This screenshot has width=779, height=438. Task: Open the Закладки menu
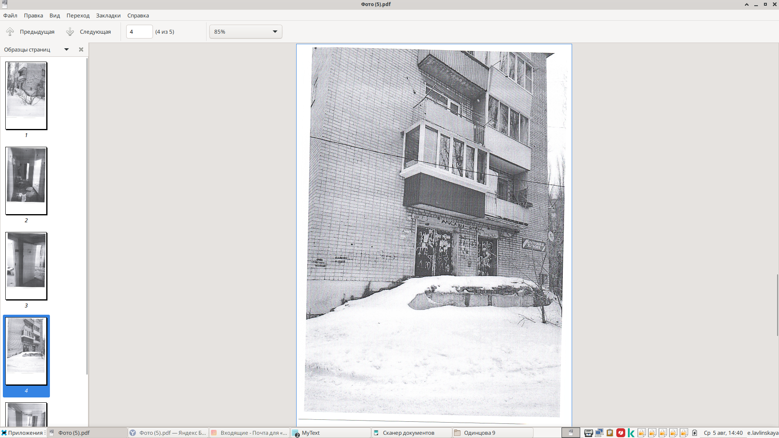(108, 15)
